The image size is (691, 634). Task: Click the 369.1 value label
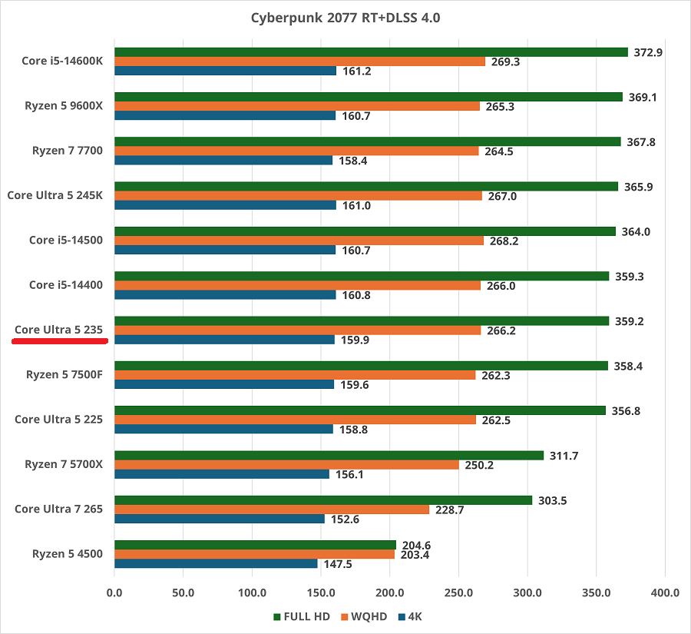(643, 98)
